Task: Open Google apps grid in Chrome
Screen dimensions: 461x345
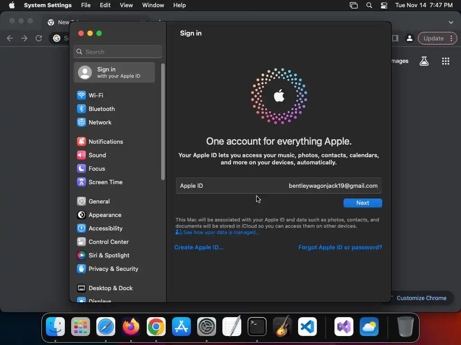Action: 446,61
